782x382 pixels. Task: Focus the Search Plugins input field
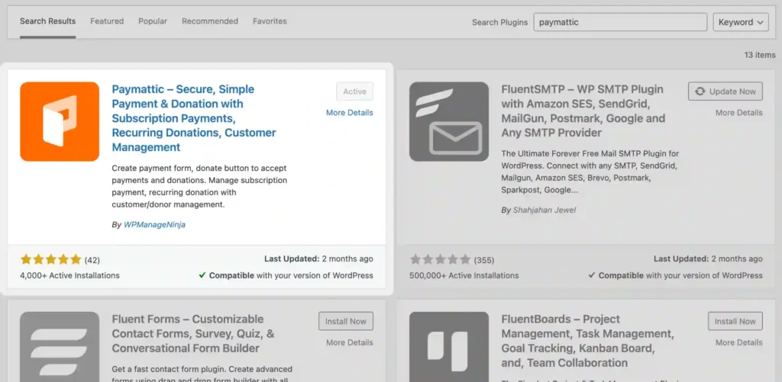620,22
